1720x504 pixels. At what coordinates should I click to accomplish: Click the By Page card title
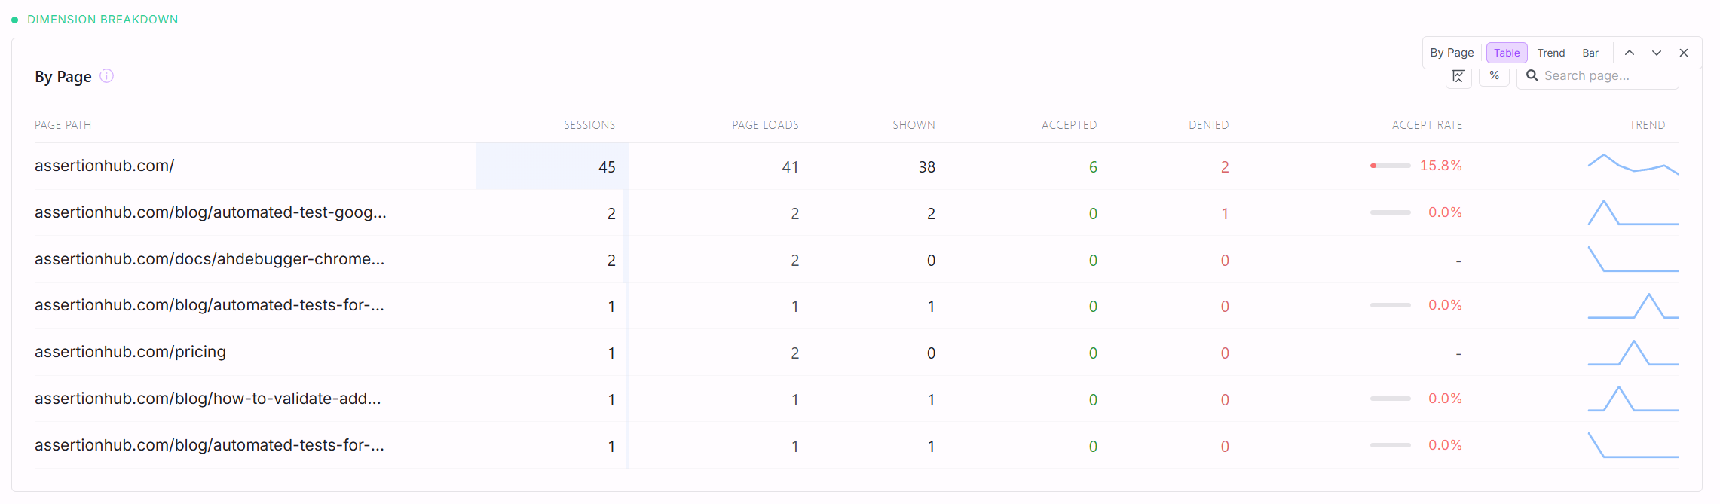tap(63, 77)
